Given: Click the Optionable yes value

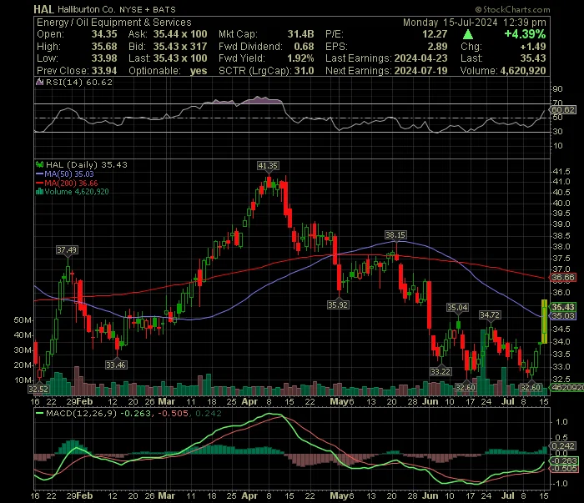Looking at the screenshot, I should pyautogui.click(x=199, y=71).
